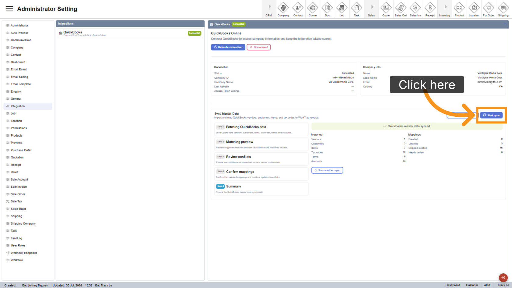The width and height of the screenshot is (512, 288).
Task: Open Quotation in the settings sidebar
Action: pos(28,157)
